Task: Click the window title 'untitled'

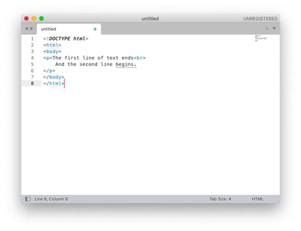Action: click(150, 18)
